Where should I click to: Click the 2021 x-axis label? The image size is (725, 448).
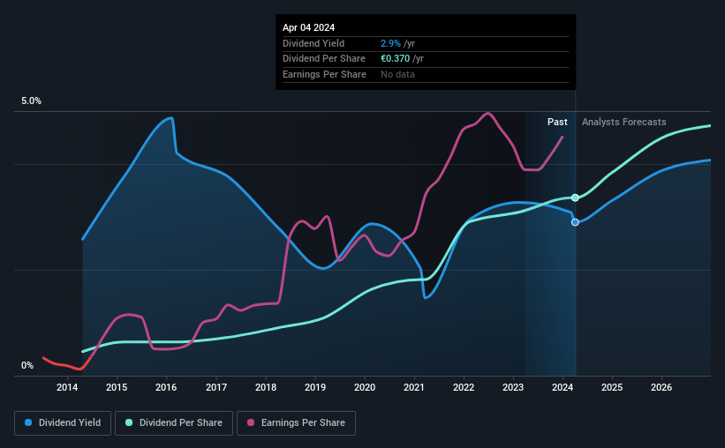tap(414, 387)
